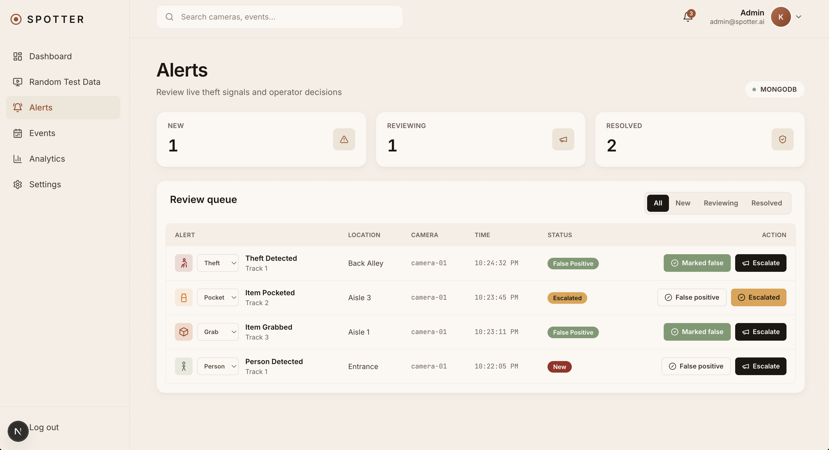Click the megaphone icon in REVIEWING card
829x450 pixels.
coord(563,139)
